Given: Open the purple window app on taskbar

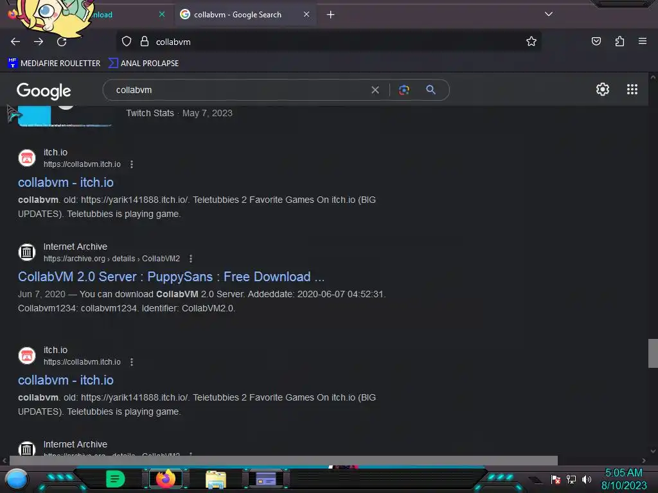Looking at the screenshot, I should 265,479.
